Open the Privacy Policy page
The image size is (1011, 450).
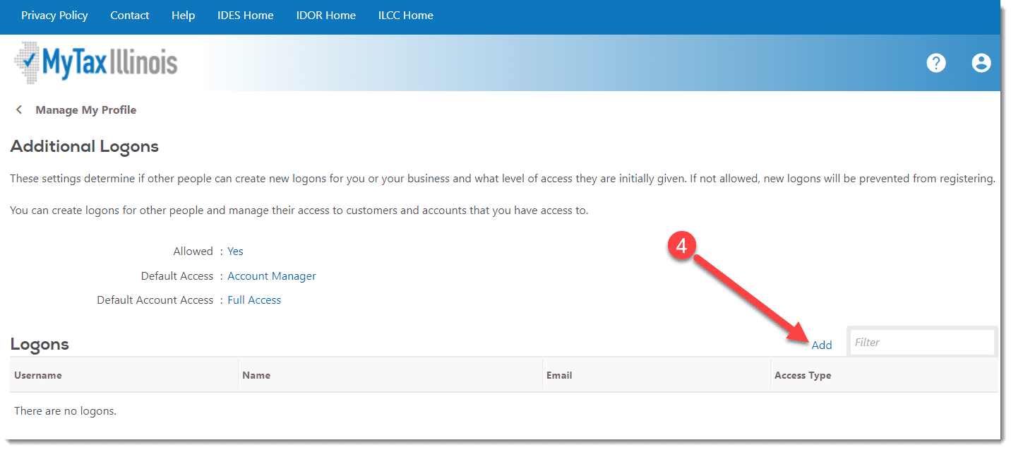54,16
